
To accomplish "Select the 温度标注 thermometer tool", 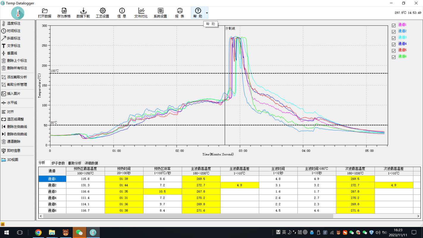I will 11,24.
